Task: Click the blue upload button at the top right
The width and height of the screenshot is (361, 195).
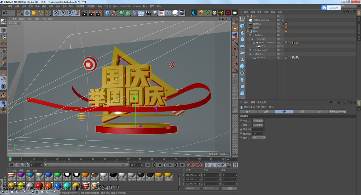Action: coord(332,8)
